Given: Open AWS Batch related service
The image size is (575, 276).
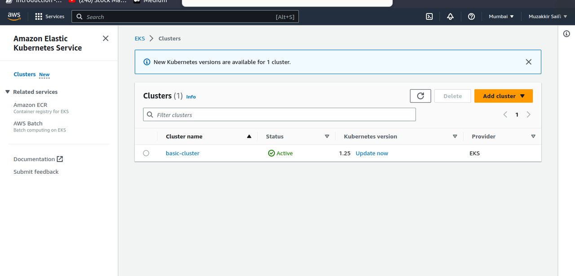Looking at the screenshot, I should (28, 123).
